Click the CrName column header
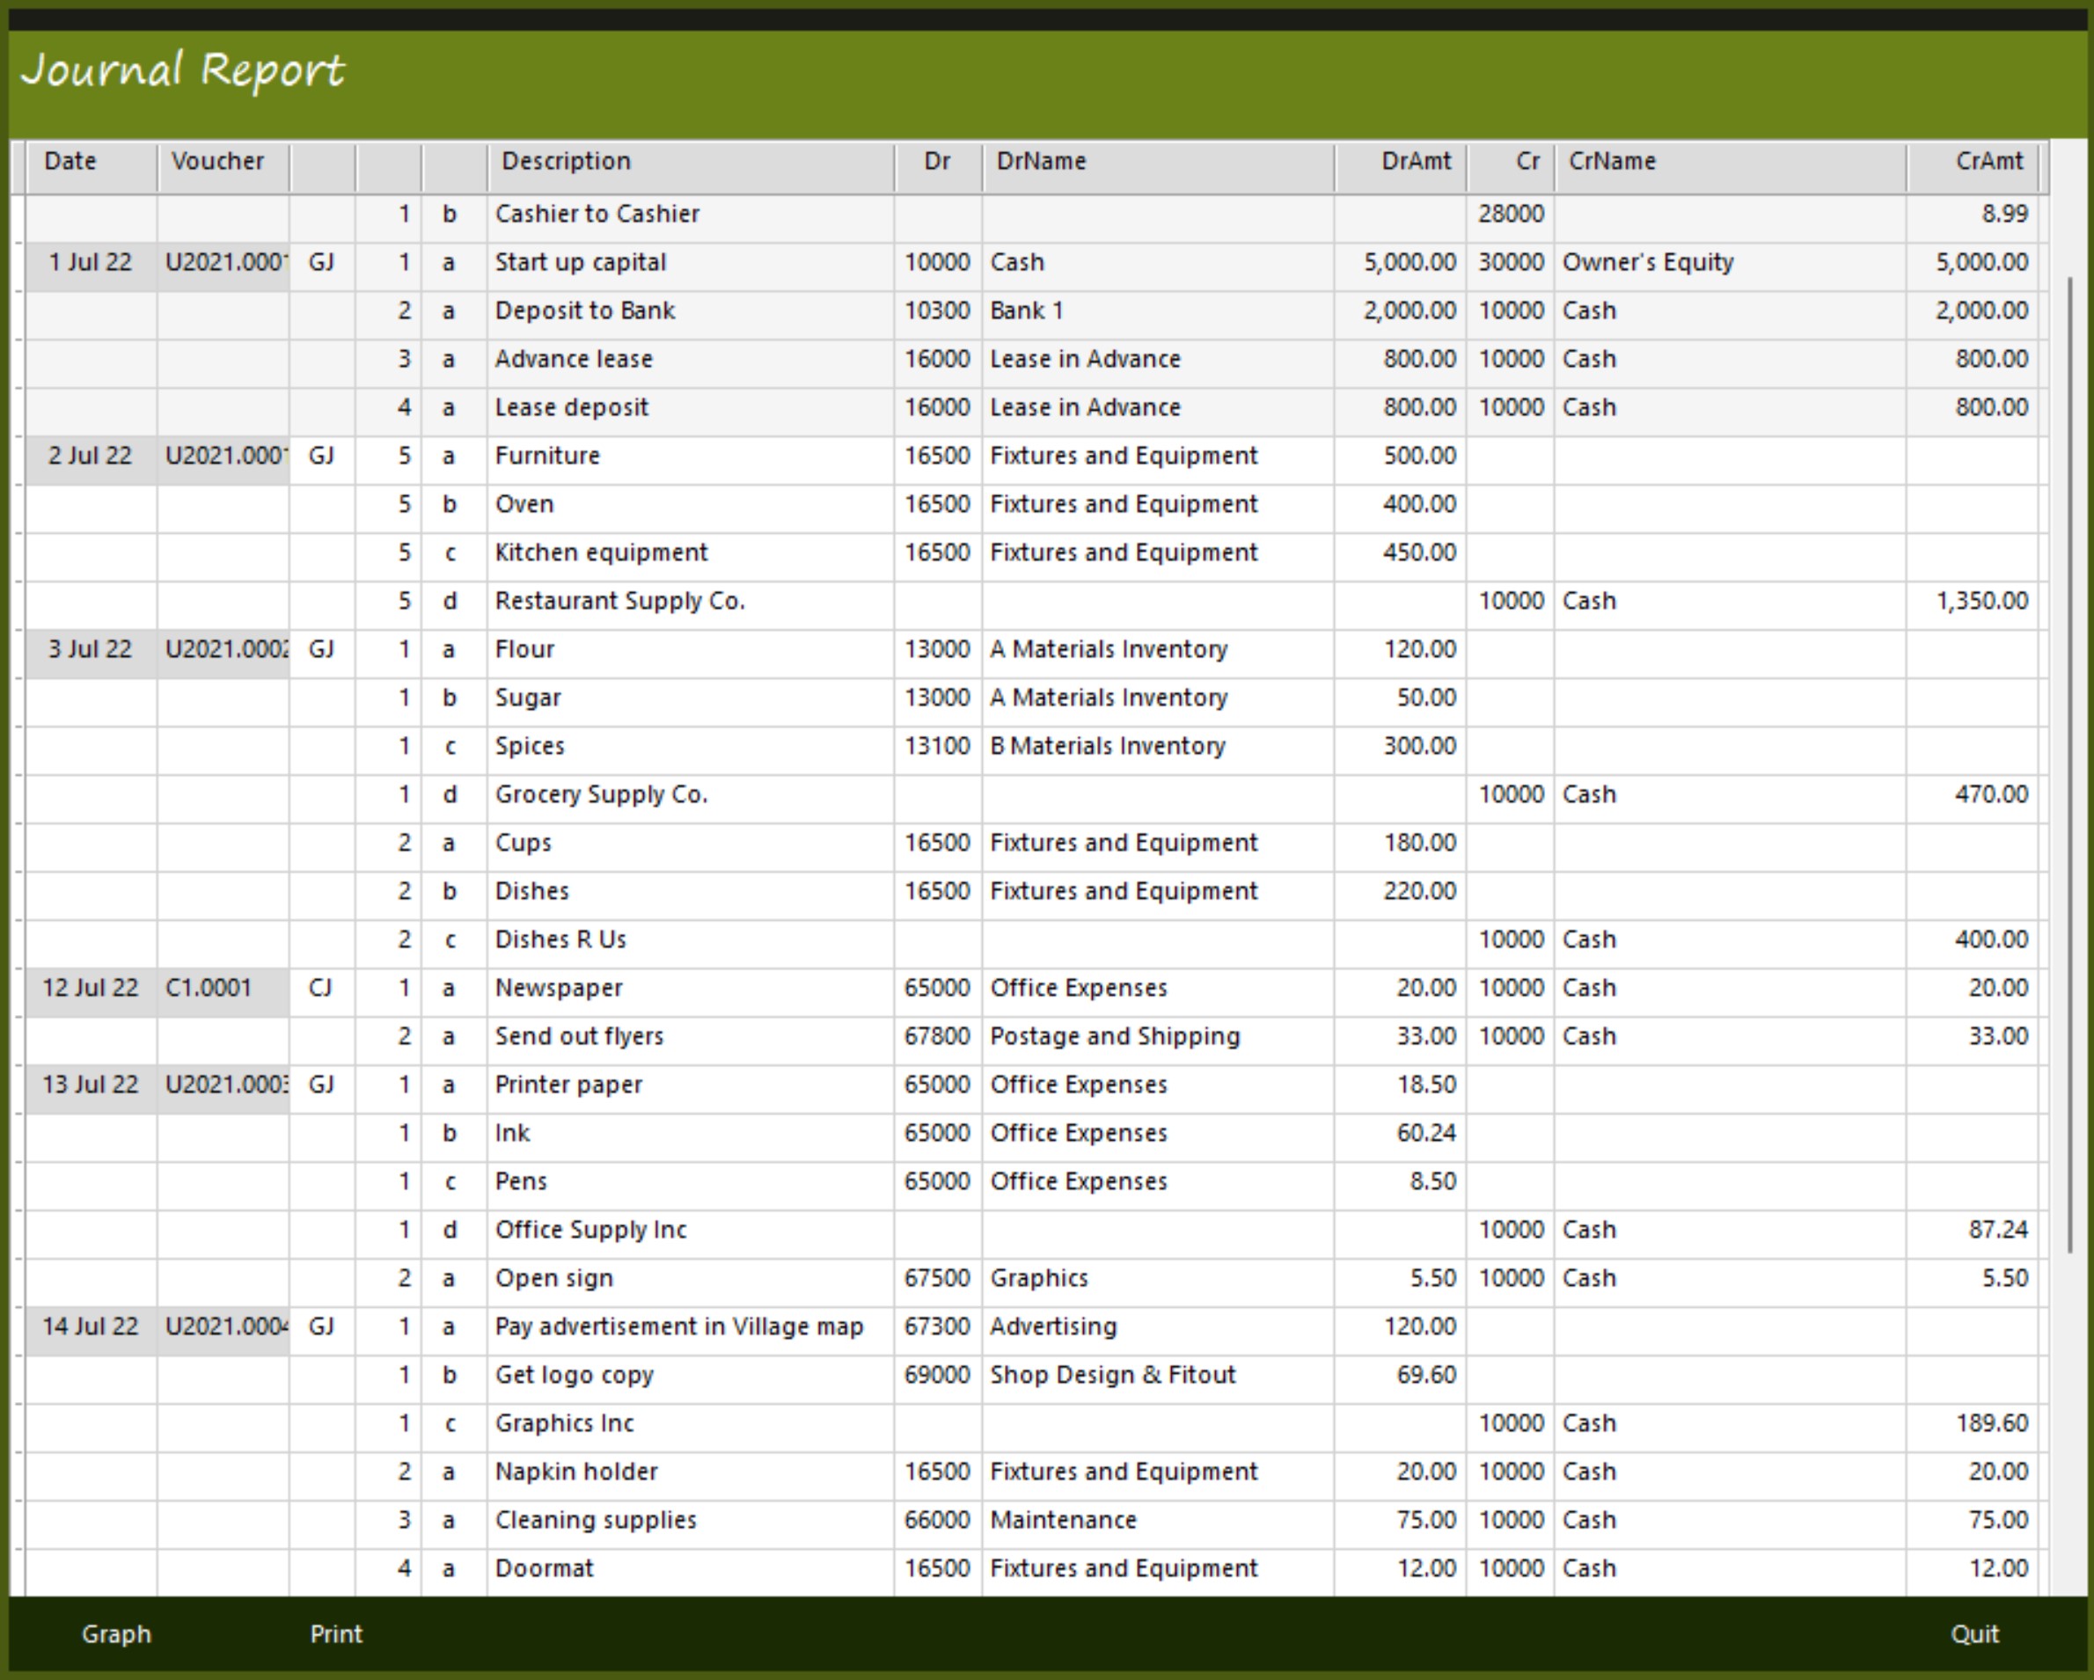Viewport: 2094px width, 1680px height. 1611,161
